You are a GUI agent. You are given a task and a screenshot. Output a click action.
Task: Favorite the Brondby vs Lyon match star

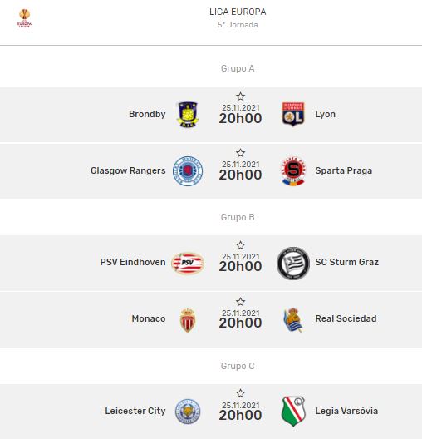tap(241, 96)
